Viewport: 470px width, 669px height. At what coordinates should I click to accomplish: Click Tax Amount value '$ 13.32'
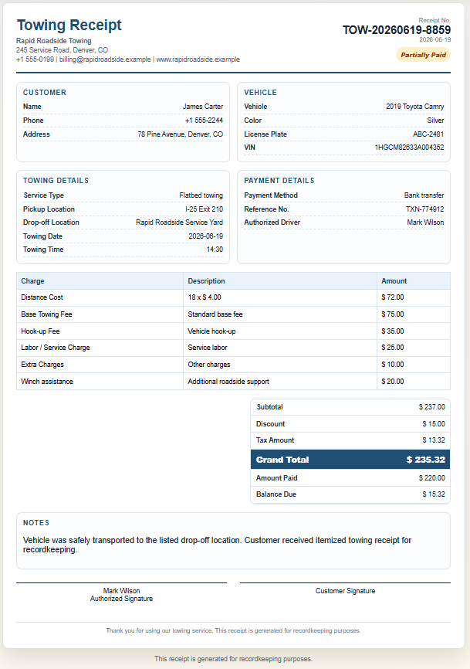click(434, 440)
